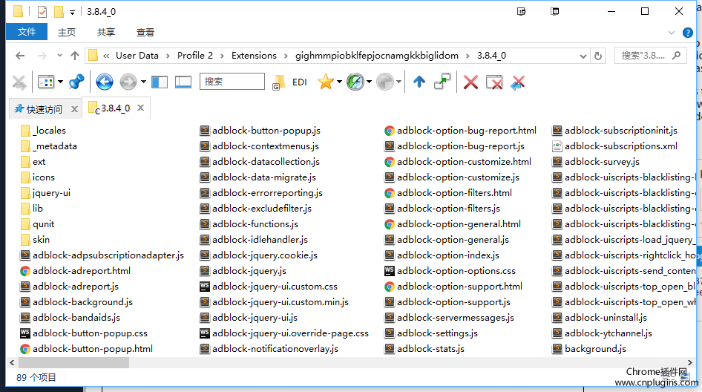Click the red X with blue arrows icon
The width and height of the screenshot is (702, 392).
[x=518, y=82]
